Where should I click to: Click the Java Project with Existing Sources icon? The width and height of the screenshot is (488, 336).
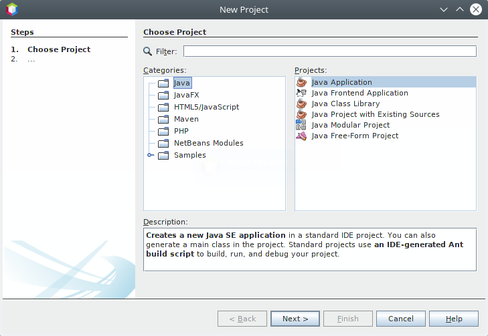pyautogui.click(x=301, y=114)
